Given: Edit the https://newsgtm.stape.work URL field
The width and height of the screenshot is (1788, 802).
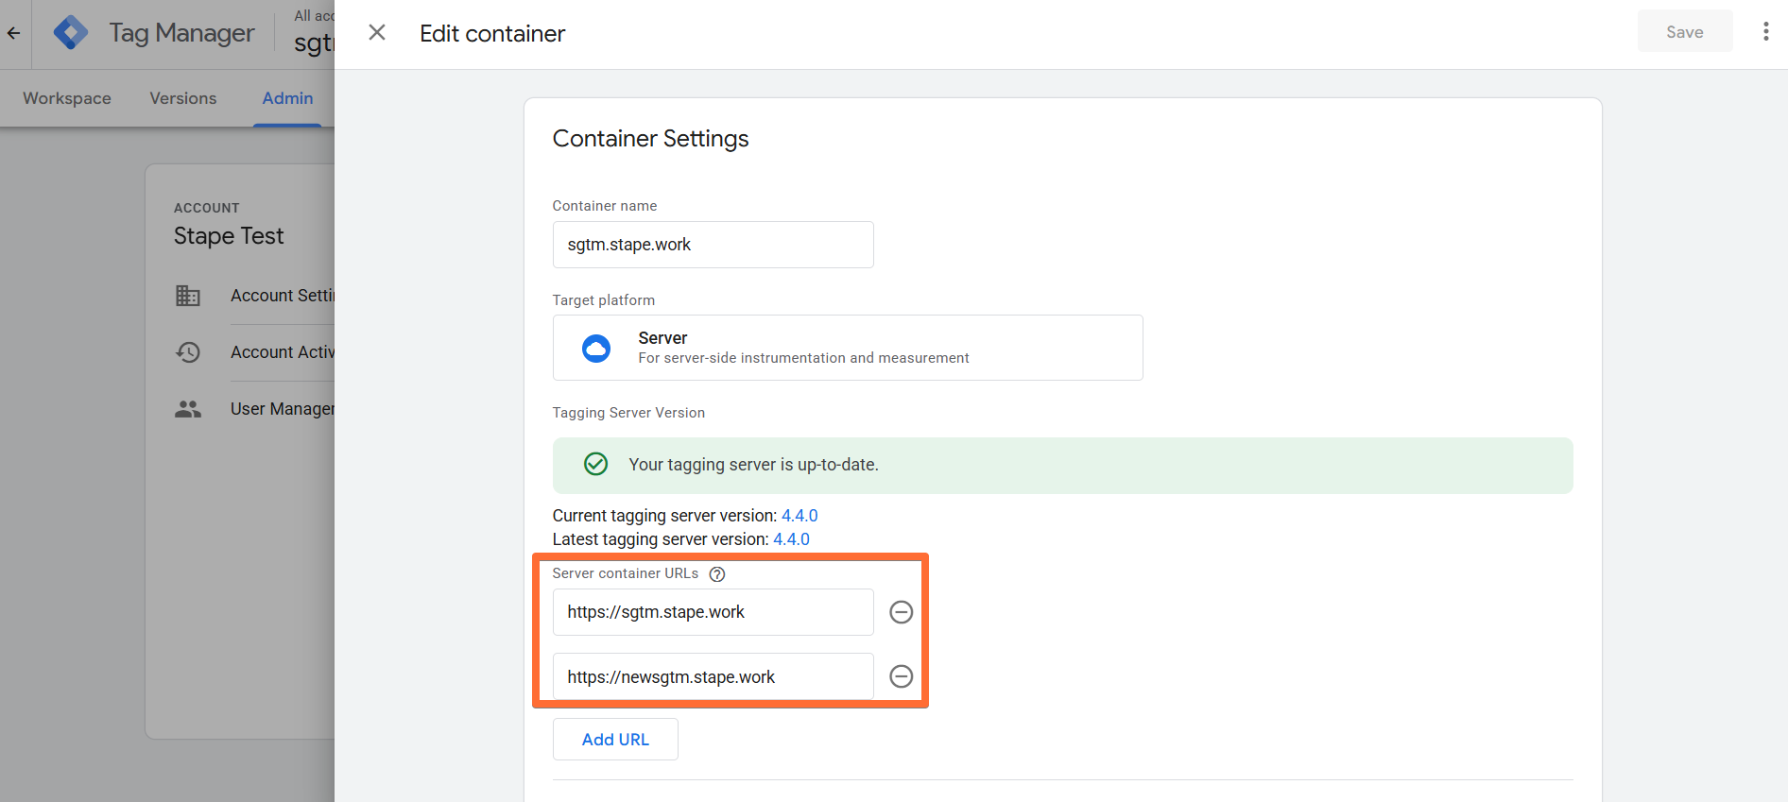Looking at the screenshot, I should pyautogui.click(x=713, y=677).
